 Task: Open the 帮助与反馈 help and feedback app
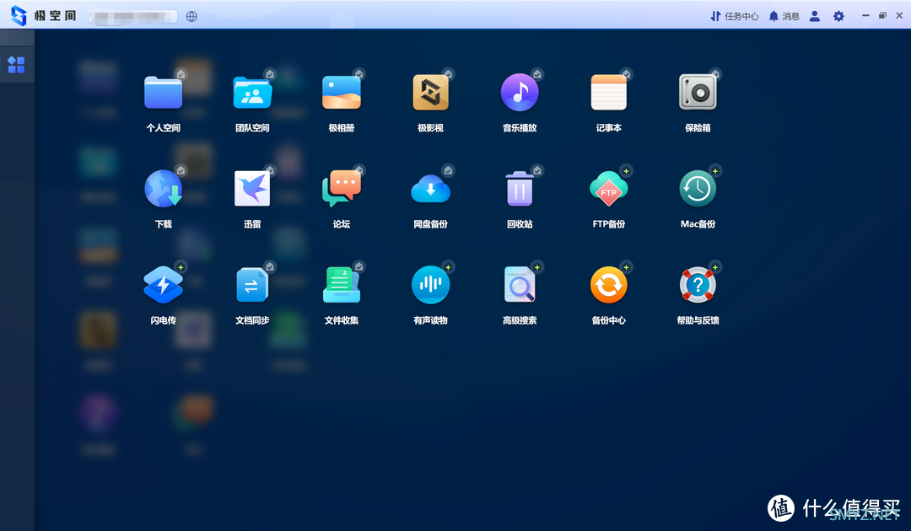click(x=698, y=286)
